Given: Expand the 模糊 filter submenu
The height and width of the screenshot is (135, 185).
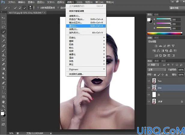Looking at the screenshot, I should 86,41.
